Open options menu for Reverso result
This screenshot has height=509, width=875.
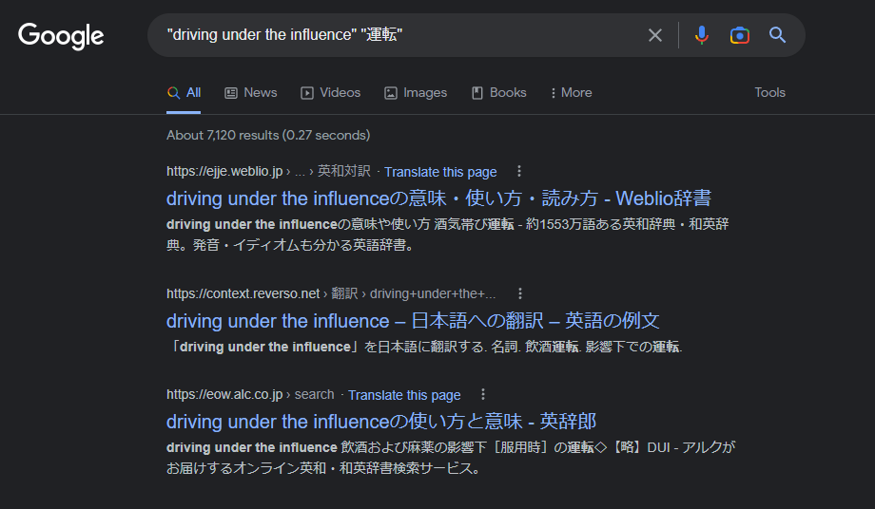pyautogui.click(x=520, y=293)
